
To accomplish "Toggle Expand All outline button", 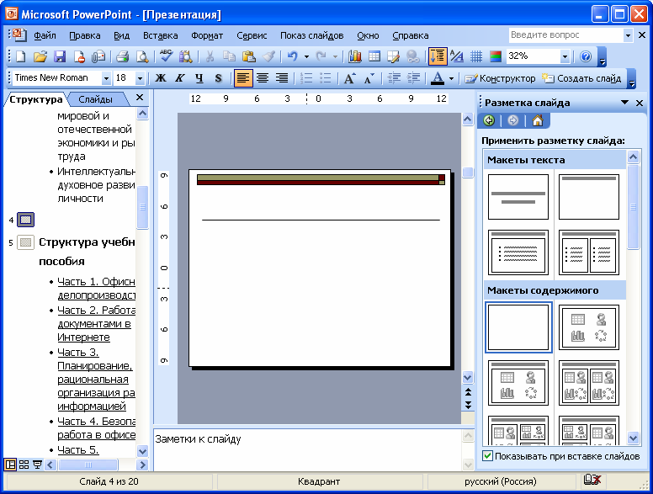I will tap(438, 56).
